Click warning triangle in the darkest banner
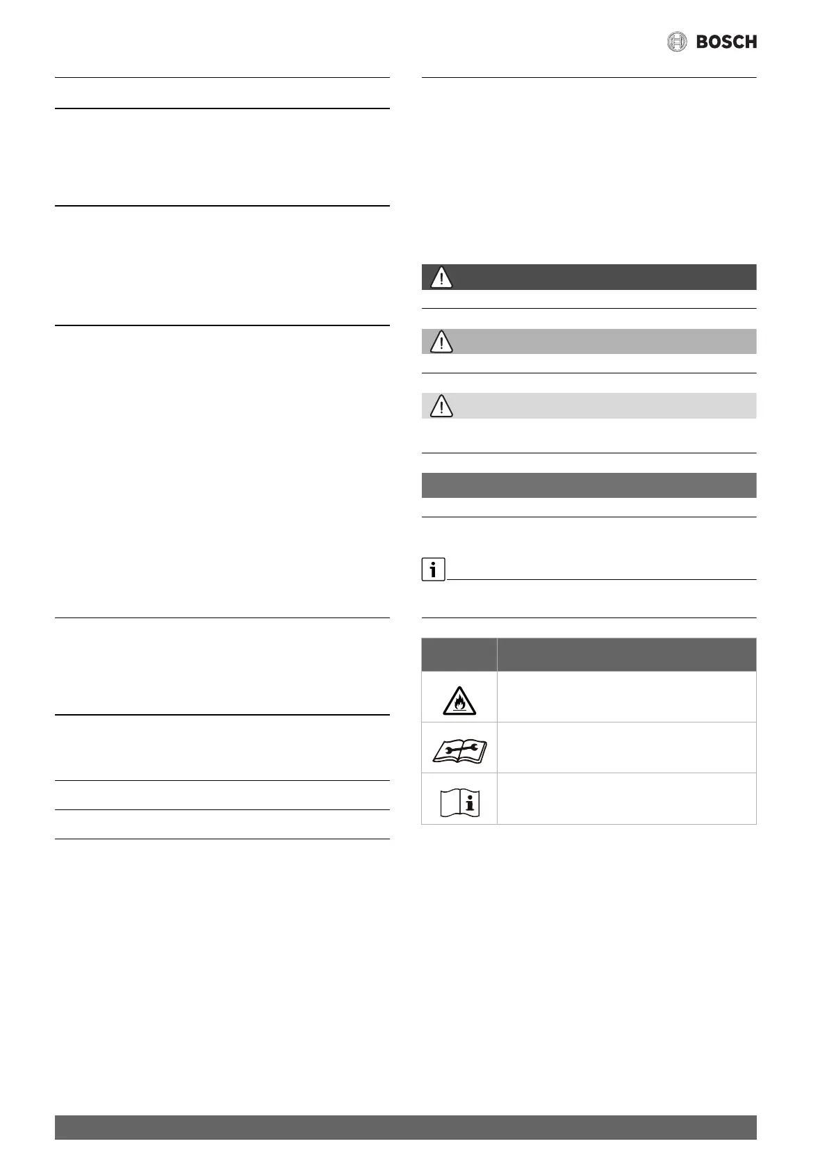 click(x=441, y=277)
